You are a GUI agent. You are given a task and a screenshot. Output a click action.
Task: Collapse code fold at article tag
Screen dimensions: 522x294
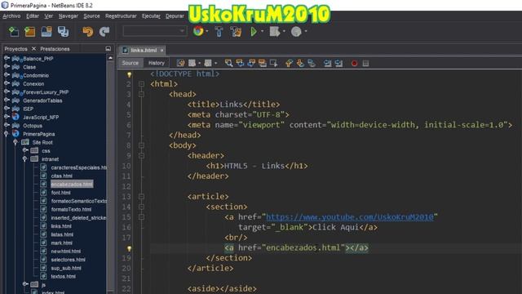[x=141, y=197]
